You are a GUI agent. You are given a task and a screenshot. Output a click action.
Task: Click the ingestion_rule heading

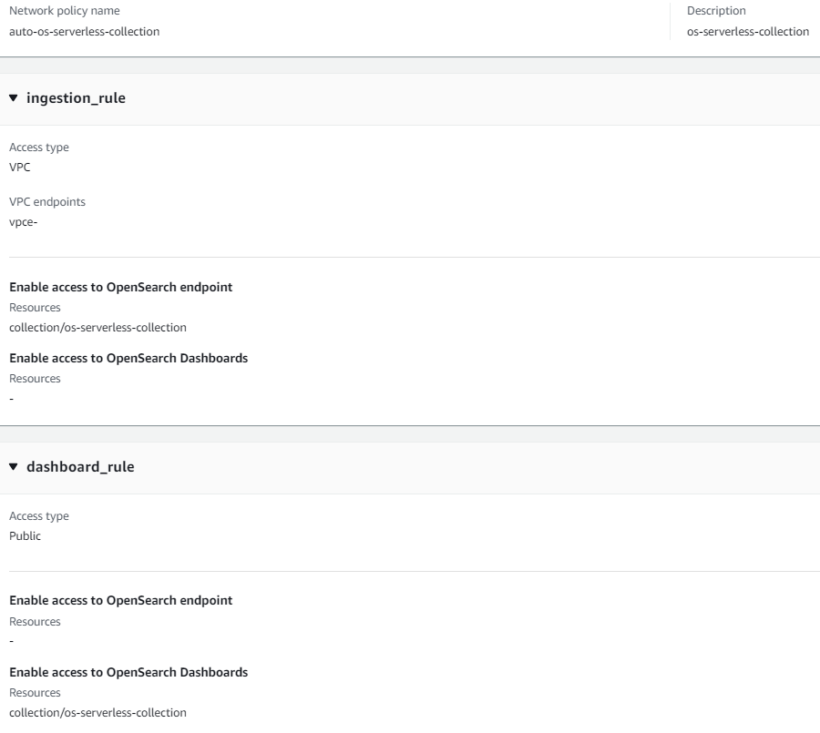(76, 98)
